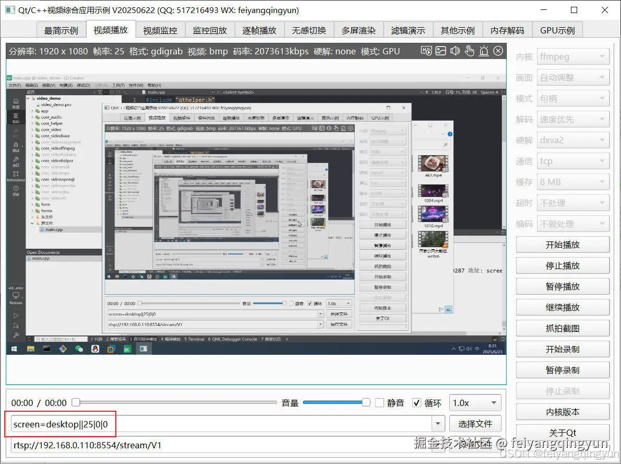Open the 模式 句柄 dropdown
This screenshot has width=621, height=464.
pyautogui.click(x=573, y=98)
